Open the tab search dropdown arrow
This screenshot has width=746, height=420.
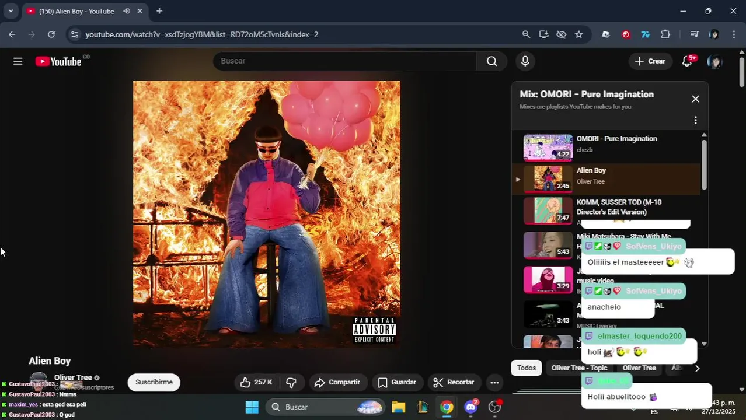[11, 11]
